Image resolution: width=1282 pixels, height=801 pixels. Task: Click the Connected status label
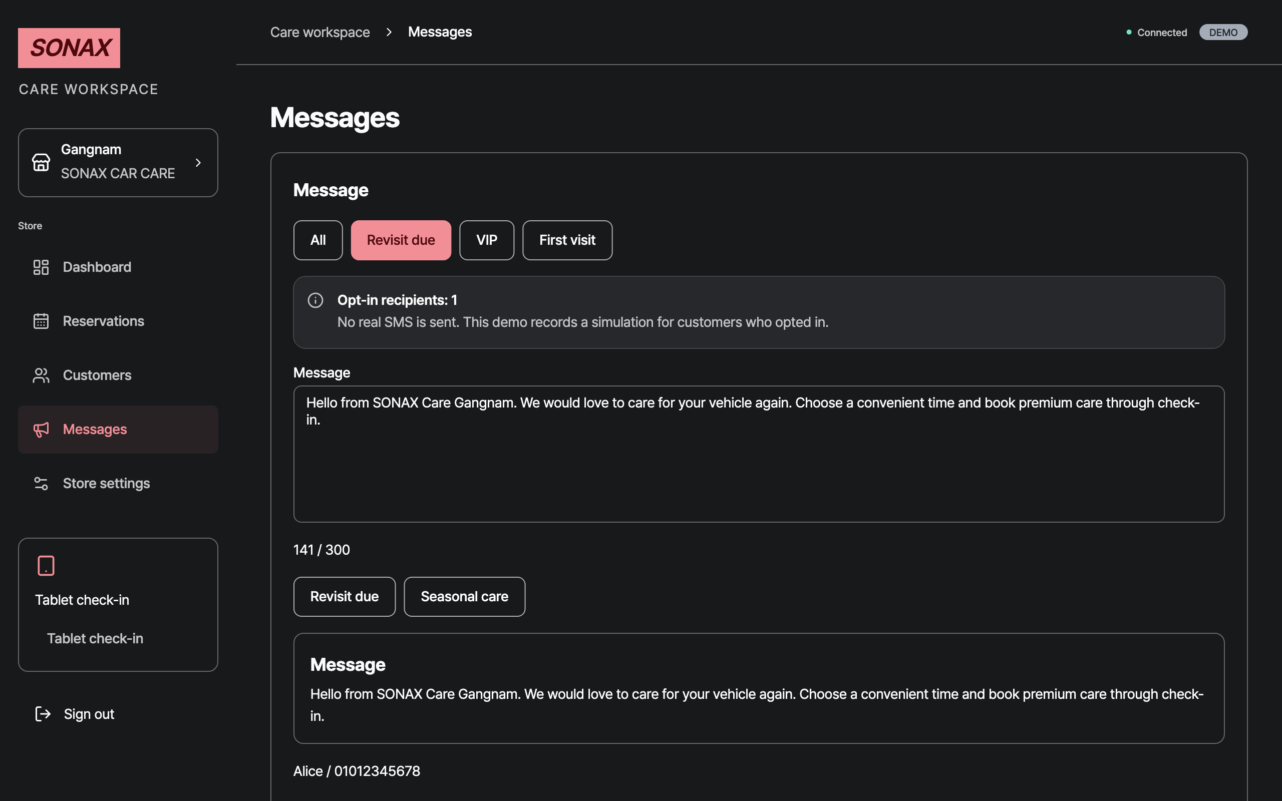coord(1162,33)
